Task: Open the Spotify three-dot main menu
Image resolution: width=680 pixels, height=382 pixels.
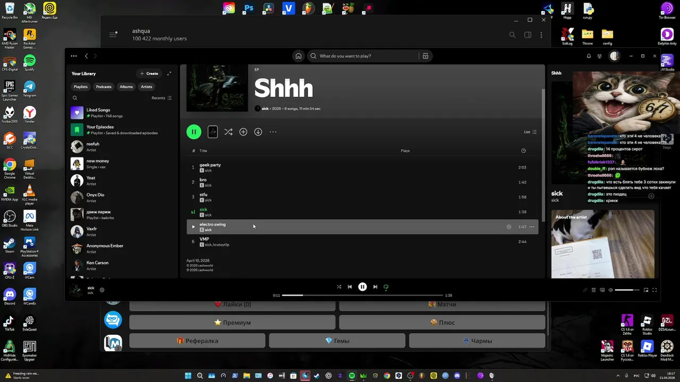Action: 74,56
